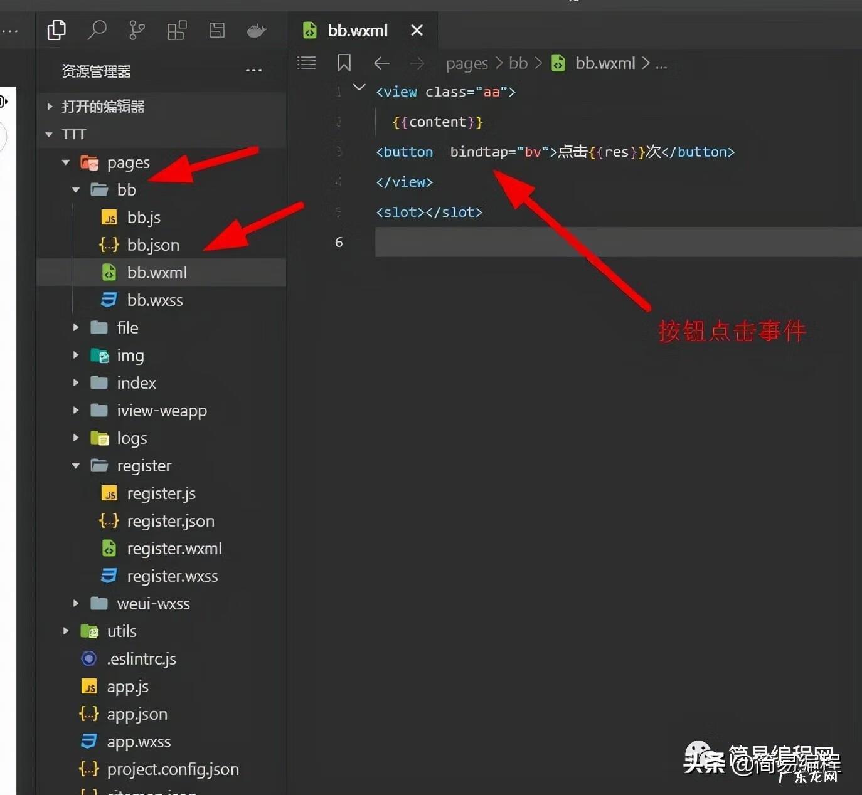Collapse the register folder
The width and height of the screenshot is (862, 795).
pyautogui.click(x=75, y=466)
